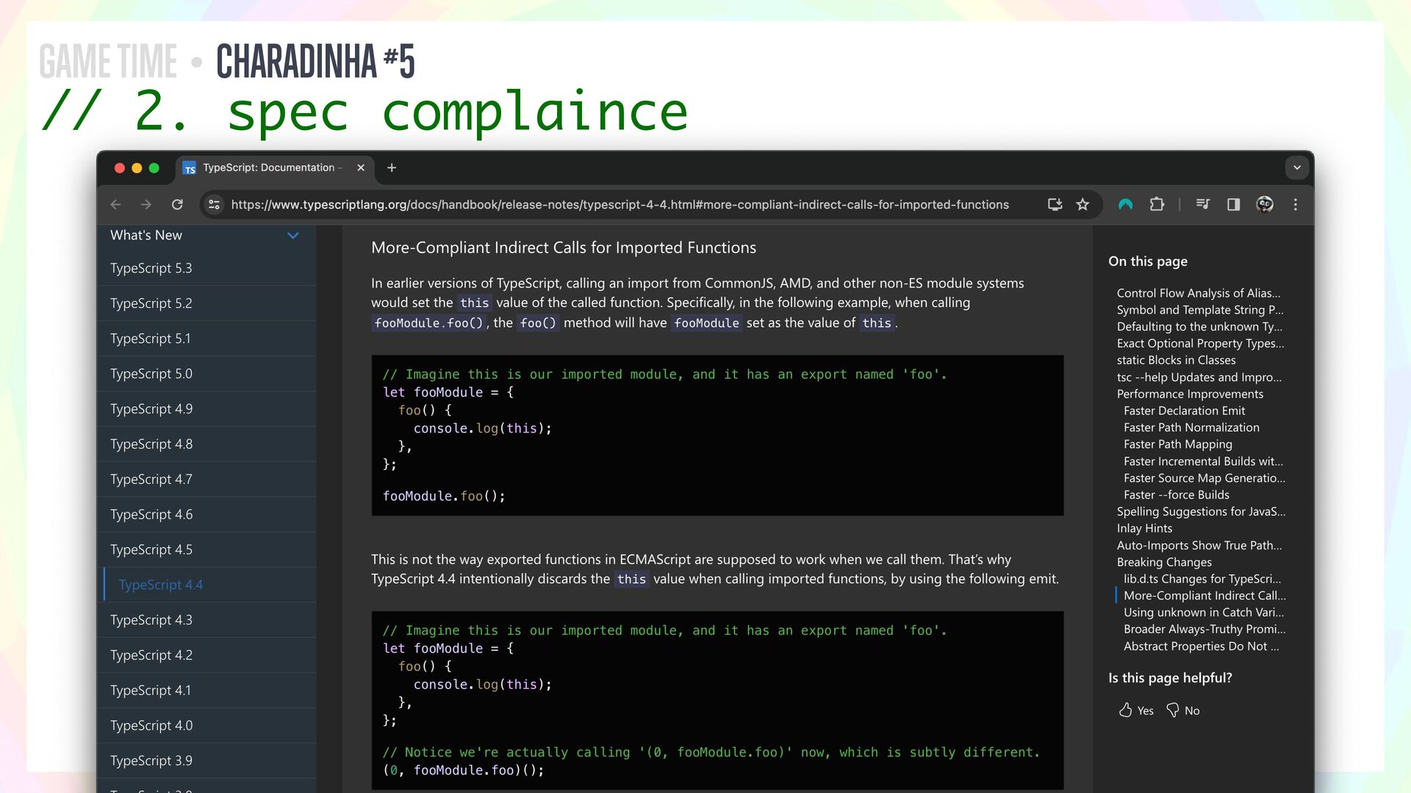Open TypeScript 4.0 release notes
The height and width of the screenshot is (793, 1411).
click(x=207, y=726)
